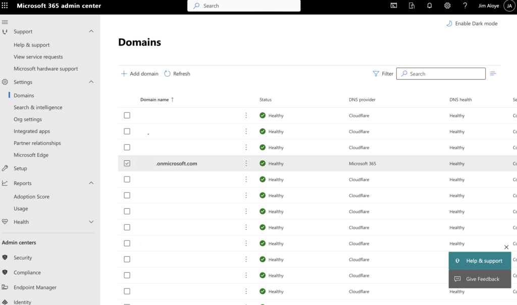Collapse the Settings section chevron
This screenshot has width=517, height=305.
tap(91, 82)
